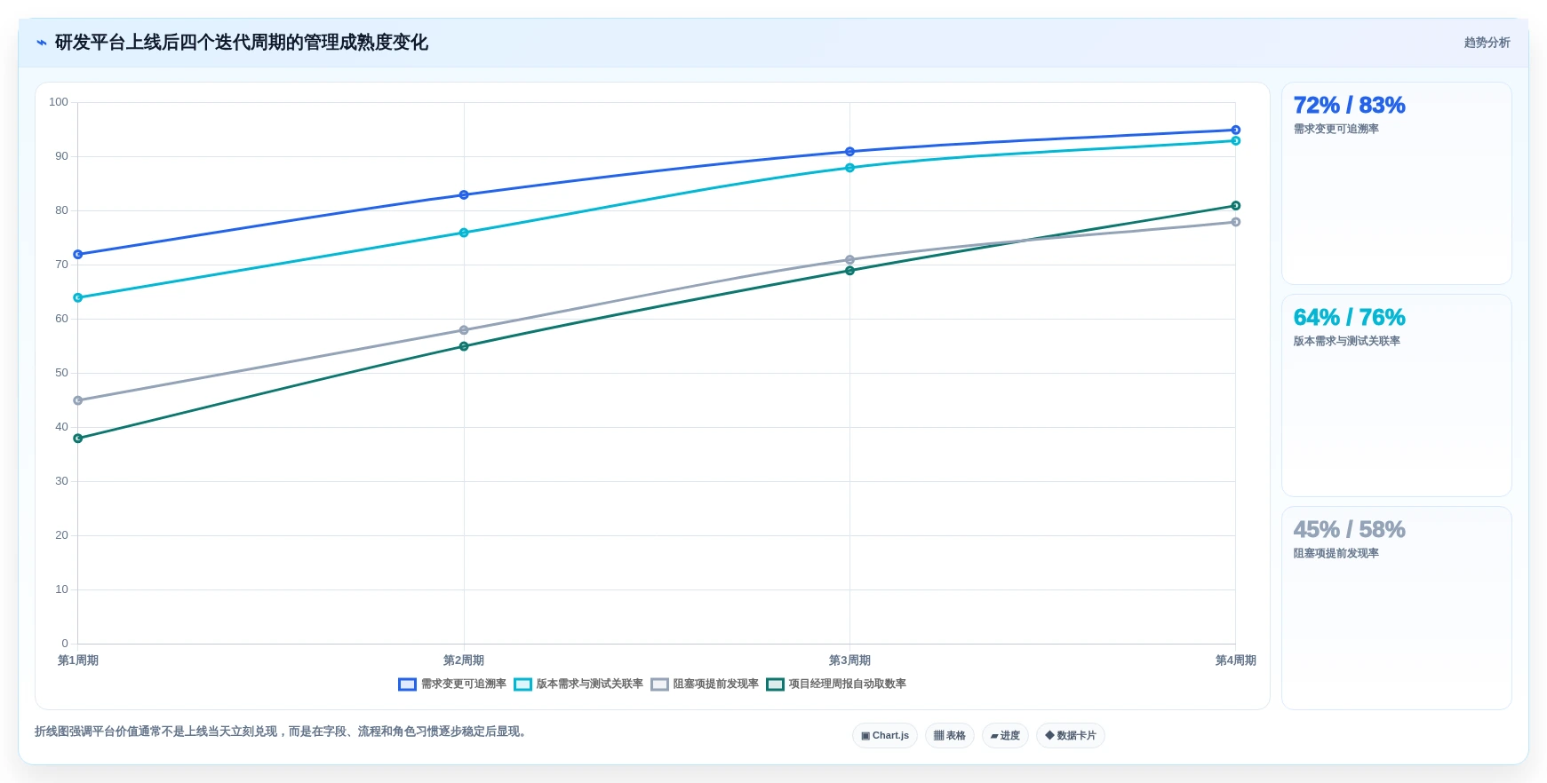Click the 第4周期 x-axis label
1547x783 pixels.
coord(1235,660)
